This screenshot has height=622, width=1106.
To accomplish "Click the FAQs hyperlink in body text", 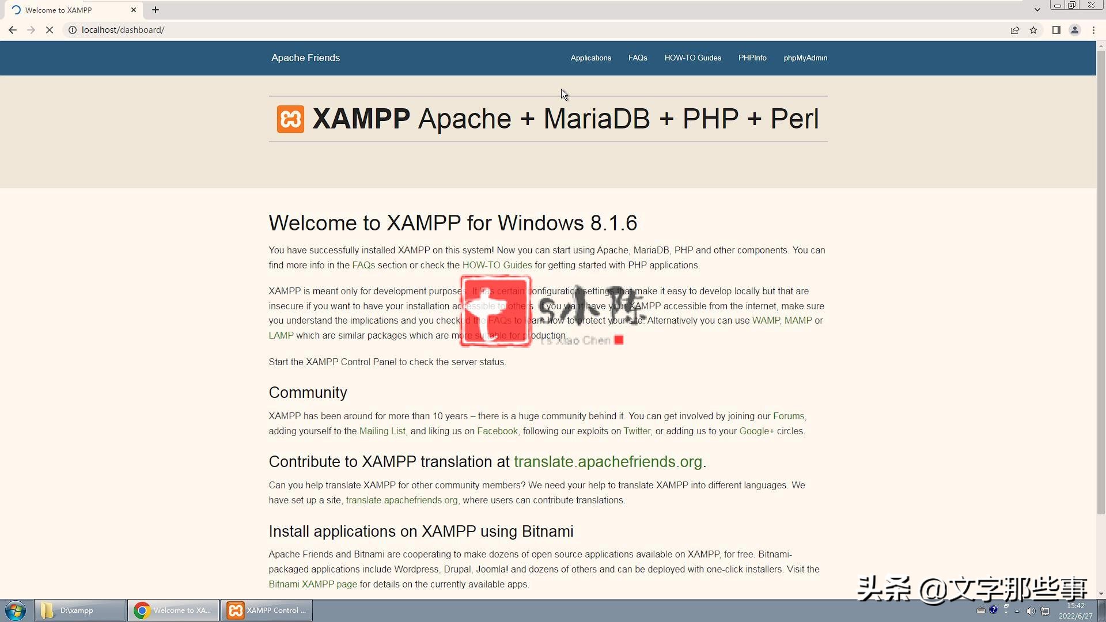I will [363, 265].
